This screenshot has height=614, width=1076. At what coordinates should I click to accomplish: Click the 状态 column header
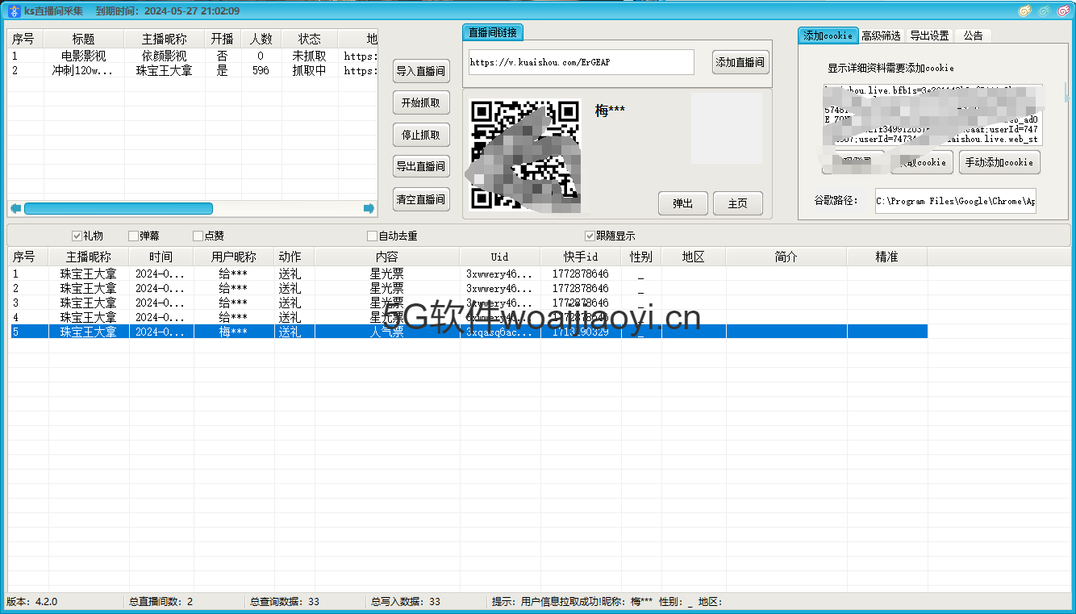click(310, 39)
